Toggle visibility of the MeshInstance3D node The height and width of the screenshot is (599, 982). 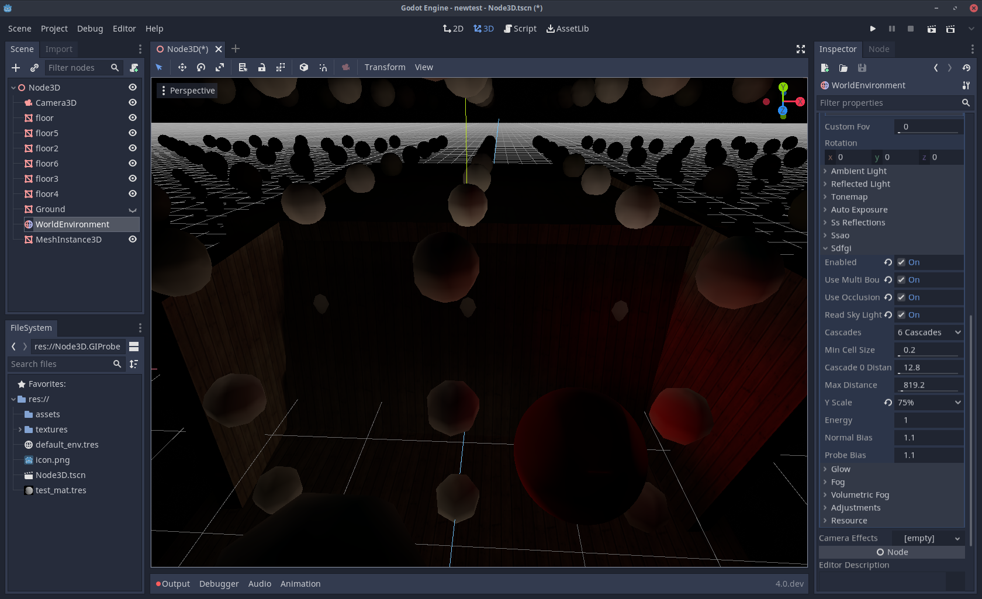(x=133, y=239)
